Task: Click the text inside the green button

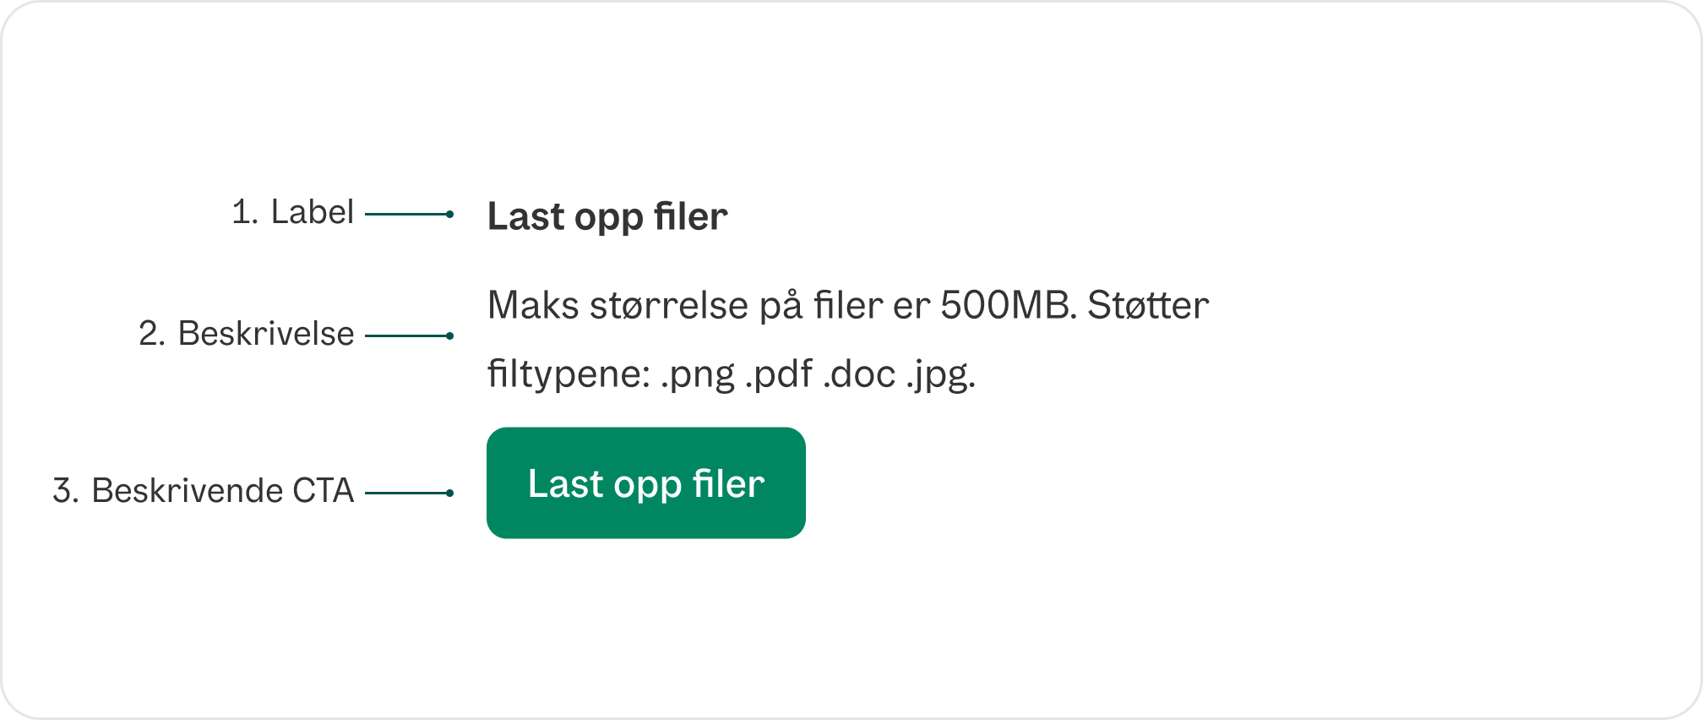Action: tap(646, 483)
